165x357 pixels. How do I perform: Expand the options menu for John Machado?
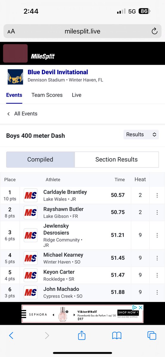(157, 292)
